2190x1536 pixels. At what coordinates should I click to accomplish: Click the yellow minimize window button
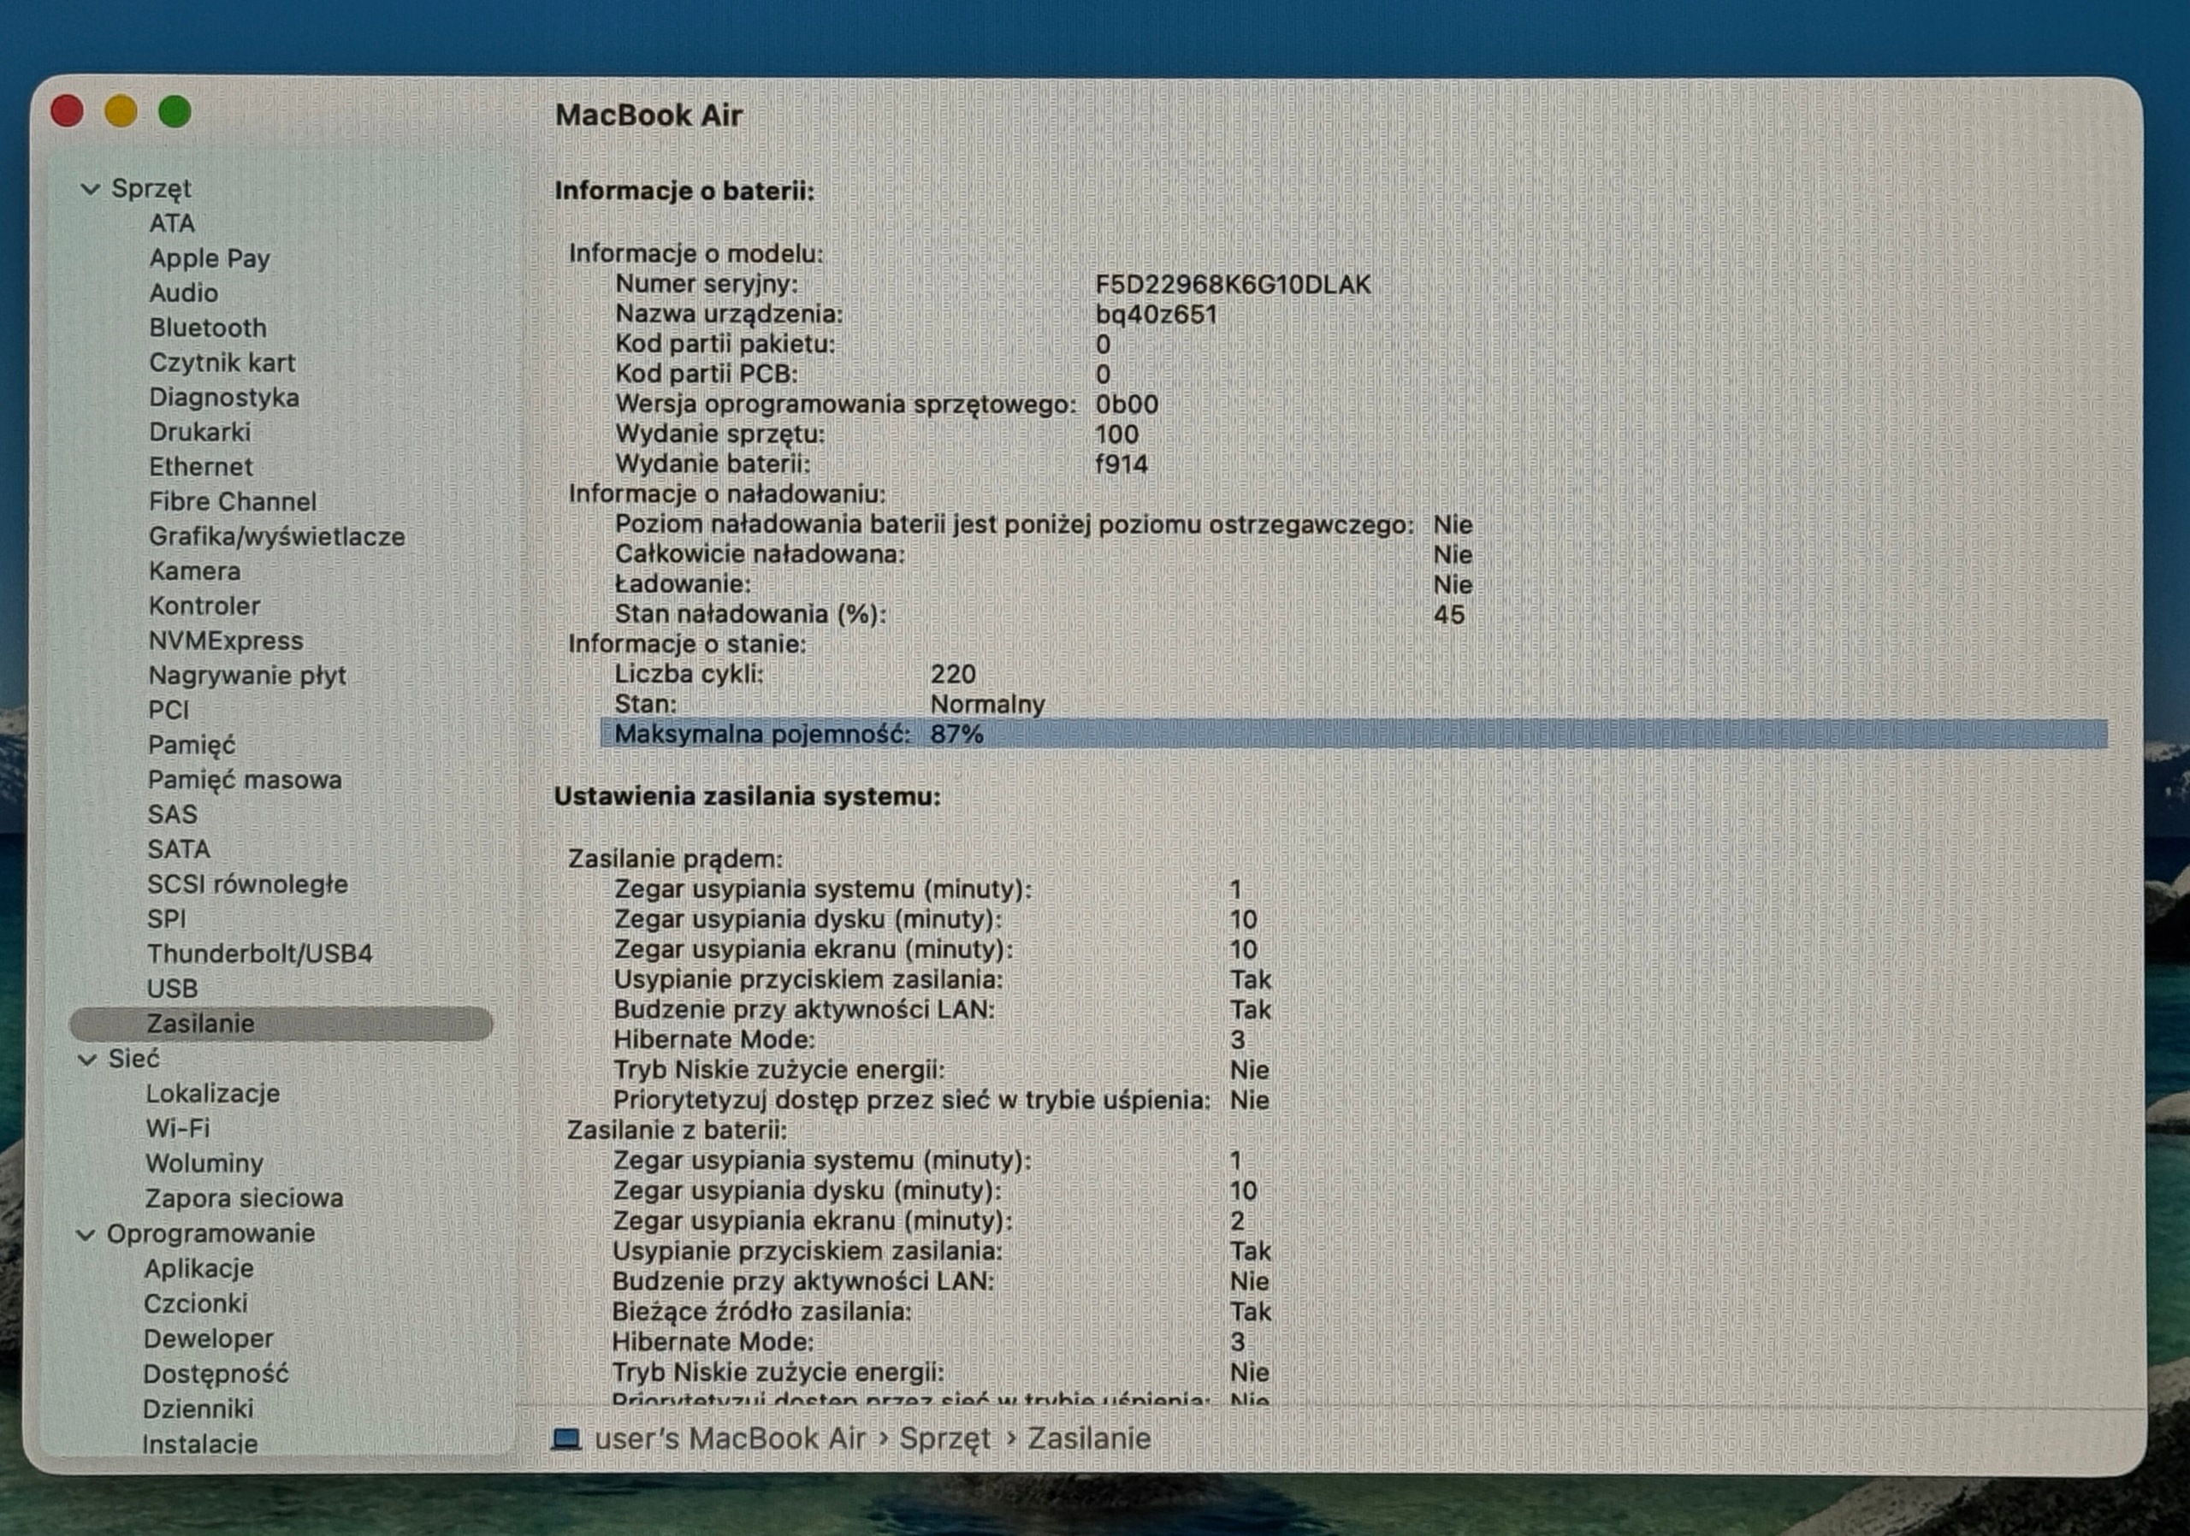[121, 111]
